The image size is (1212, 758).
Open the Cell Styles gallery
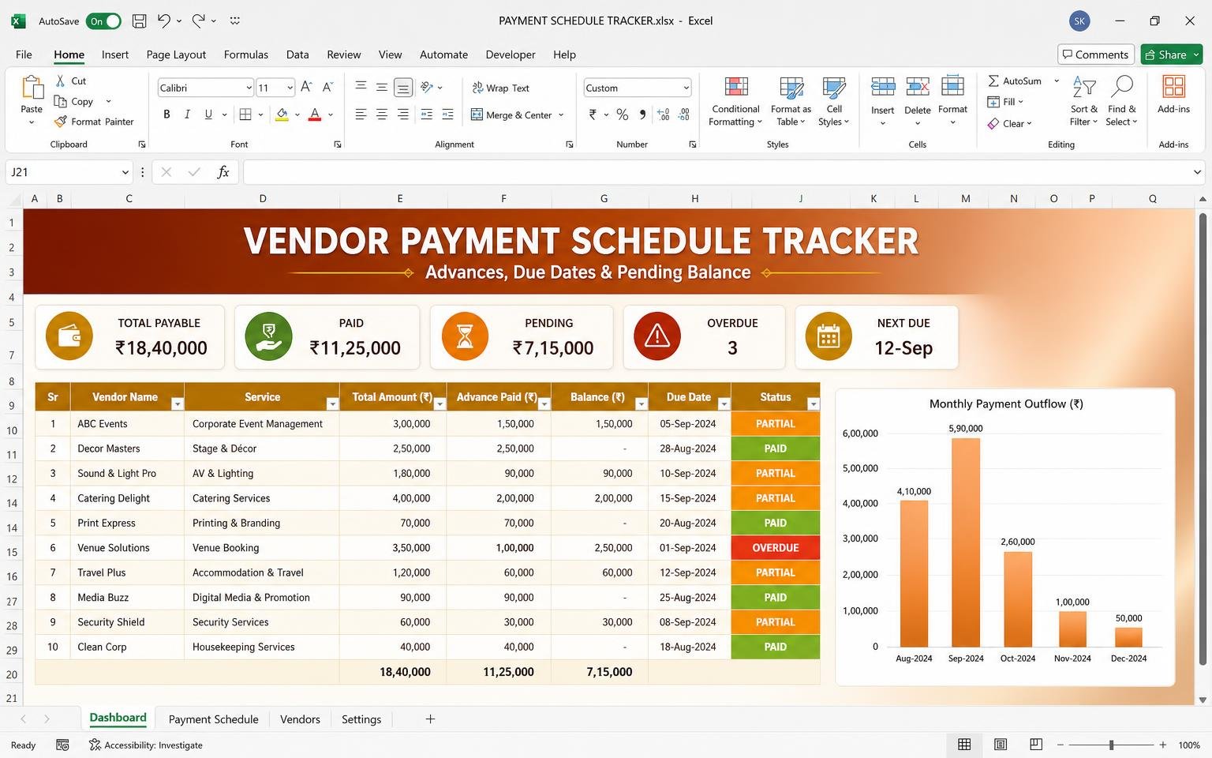[834, 101]
